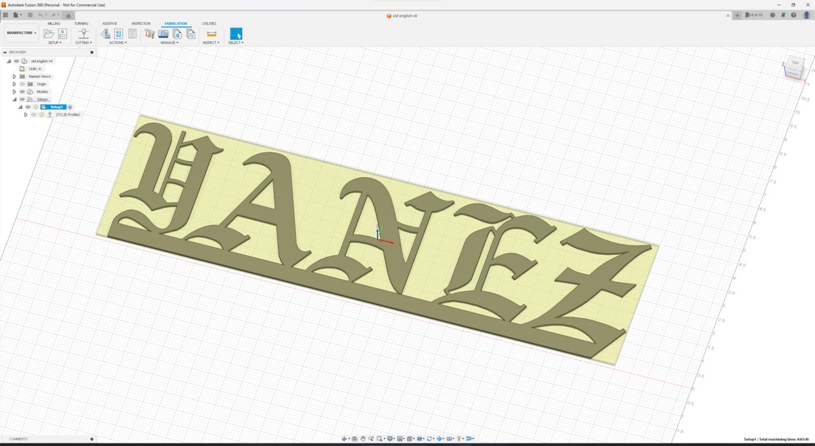Image resolution: width=815 pixels, height=446 pixels.
Task: Switch to the INSPECTION tab
Action: point(141,24)
